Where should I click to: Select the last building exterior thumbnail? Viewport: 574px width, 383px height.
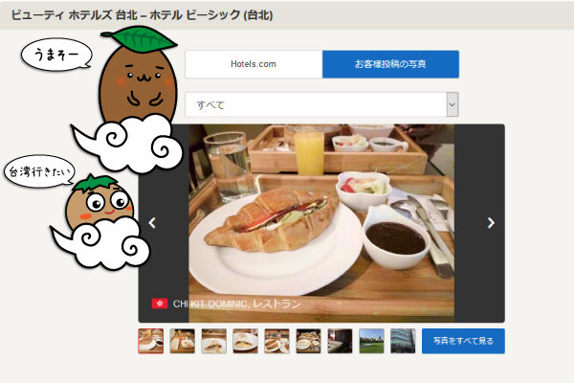coord(403,341)
